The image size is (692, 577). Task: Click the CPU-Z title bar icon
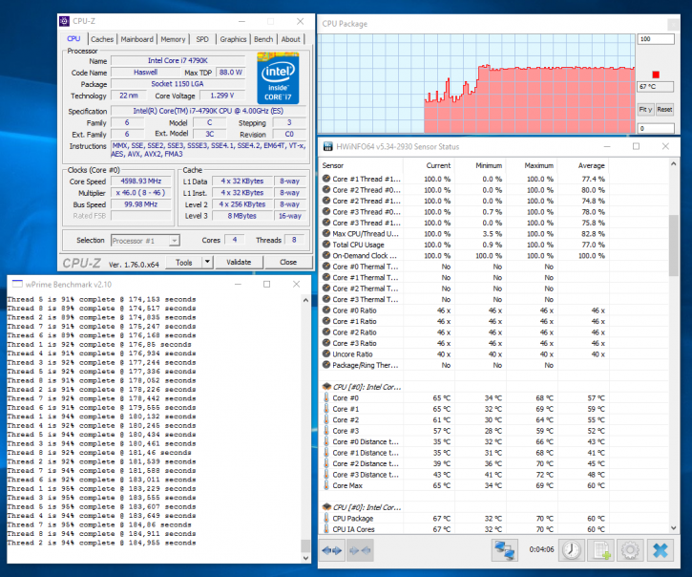pyautogui.click(x=65, y=21)
